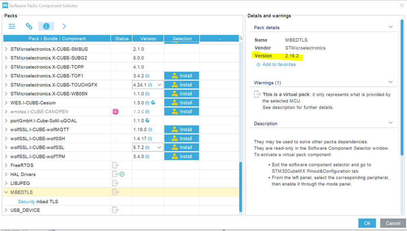
Task: Click the virtual pack warning icon in Warnings
Action: pos(257,94)
